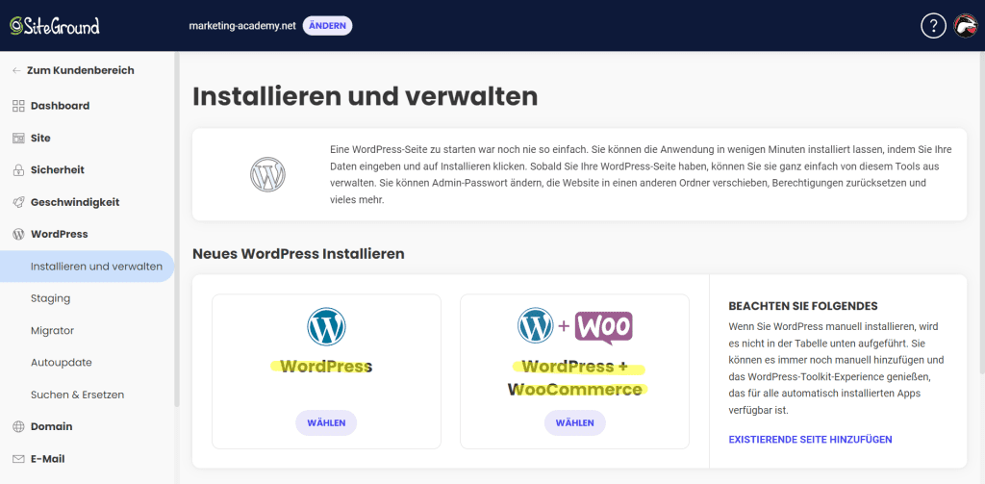Viewport: 985px width, 484px height.
Task: Expand the Domain menu section
Action: point(52,427)
